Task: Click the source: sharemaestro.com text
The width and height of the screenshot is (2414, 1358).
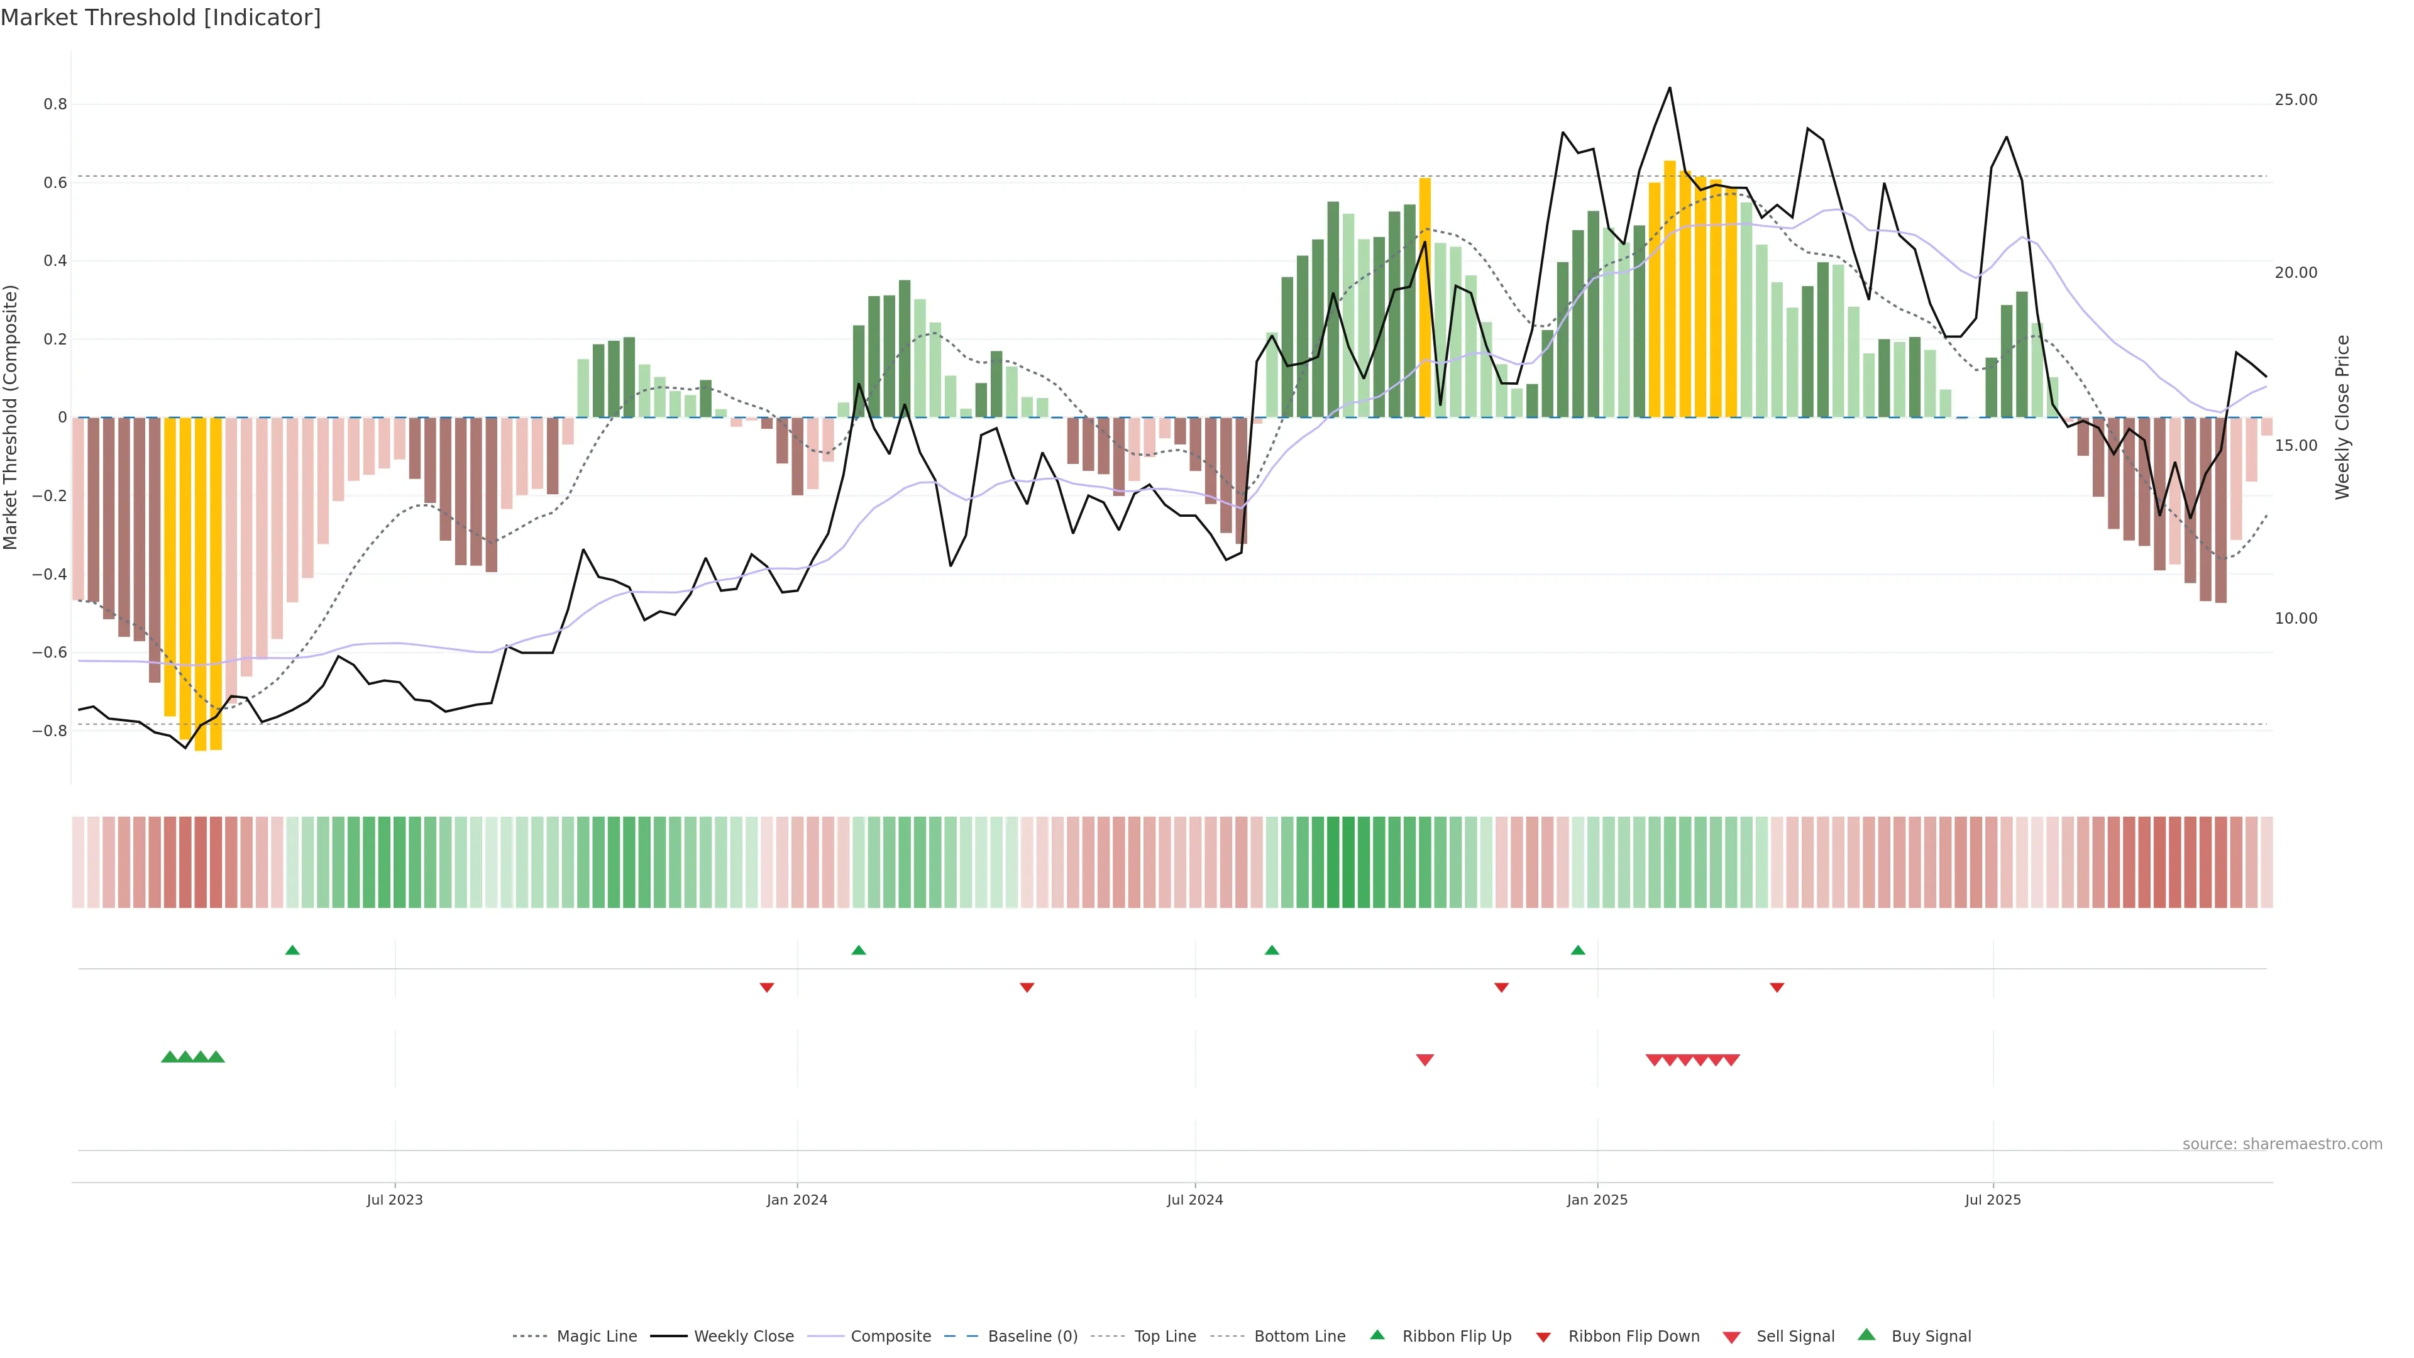Action: [x=2282, y=1144]
